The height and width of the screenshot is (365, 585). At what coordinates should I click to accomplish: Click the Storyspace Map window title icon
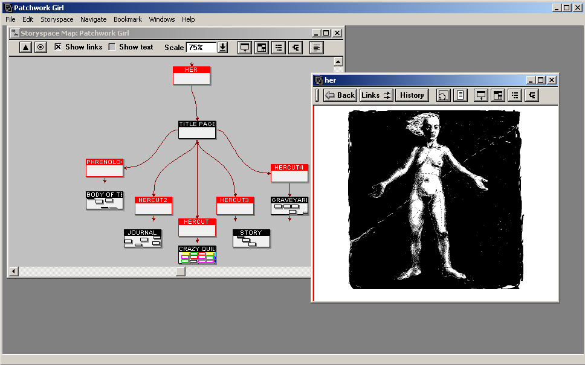(x=15, y=33)
